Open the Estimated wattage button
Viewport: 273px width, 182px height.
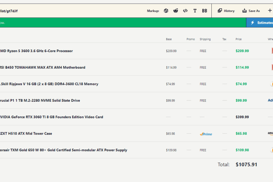coord(260,23)
